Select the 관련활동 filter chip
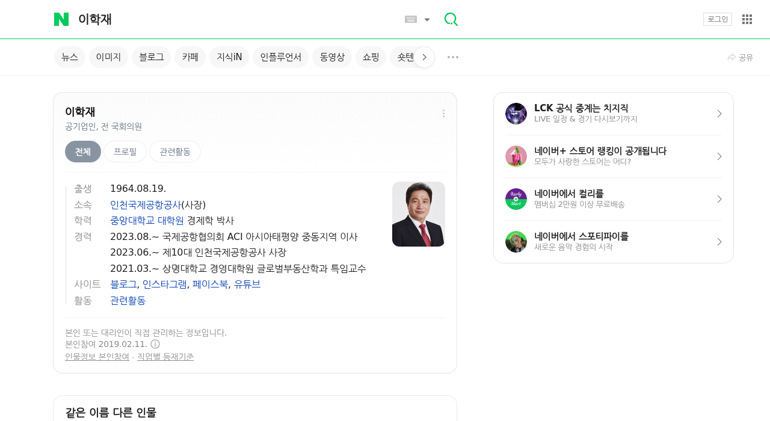 pyautogui.click(x=175, y=152)
